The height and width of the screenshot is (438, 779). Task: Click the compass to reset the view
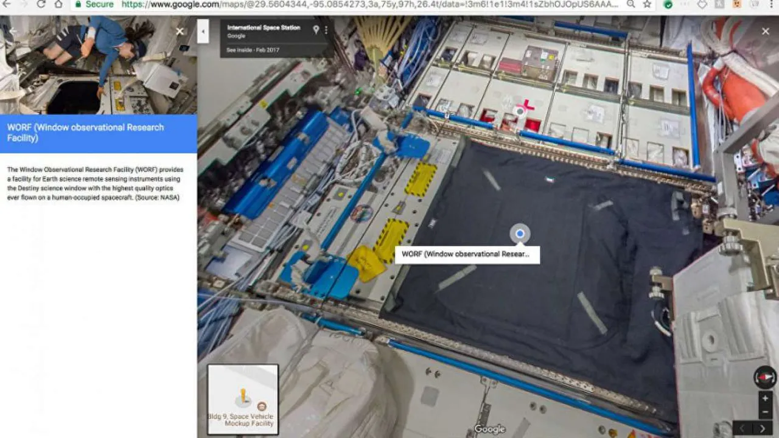pyautogui.click(x=764, y=377)
